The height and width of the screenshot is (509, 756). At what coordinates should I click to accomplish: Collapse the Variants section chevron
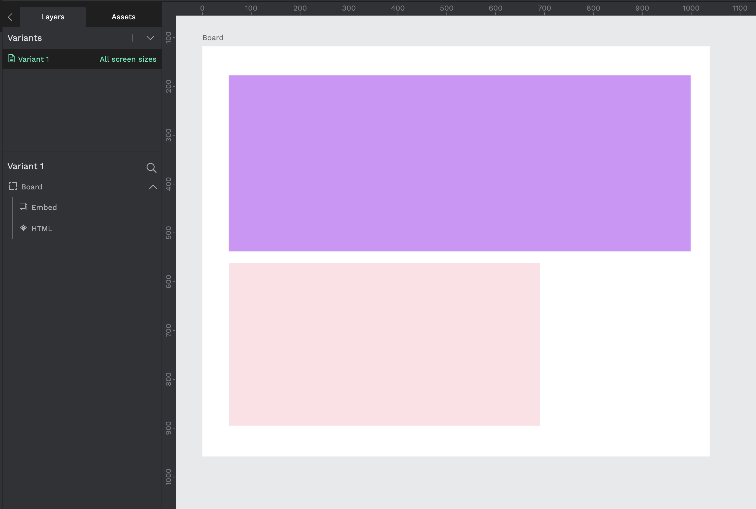coord(150,38)
